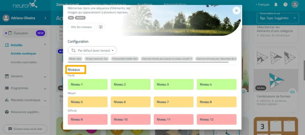Select Niveau 10
Image resolution: width=305 pixels, height=135 pixels.
tap(130, 120)
